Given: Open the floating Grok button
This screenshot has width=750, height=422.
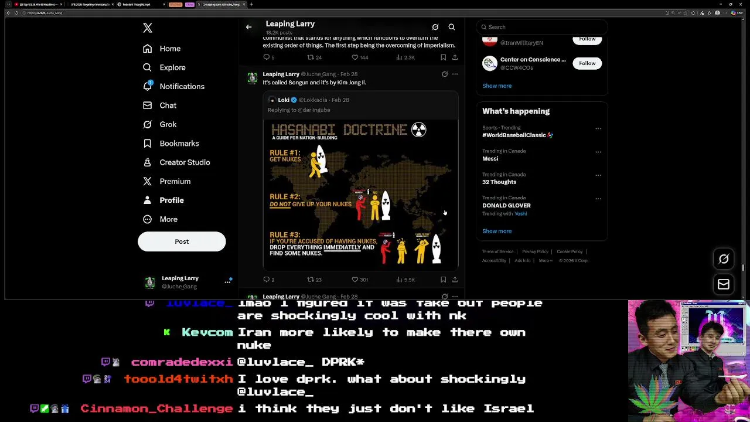Looking at the screenshot, I should (724, 259).
